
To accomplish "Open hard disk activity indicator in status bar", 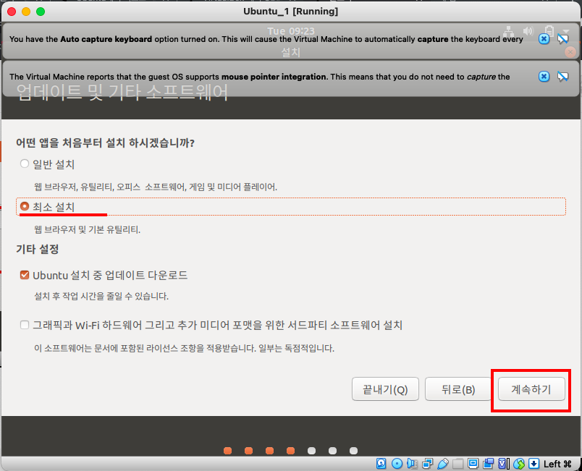I will point(381,464).
